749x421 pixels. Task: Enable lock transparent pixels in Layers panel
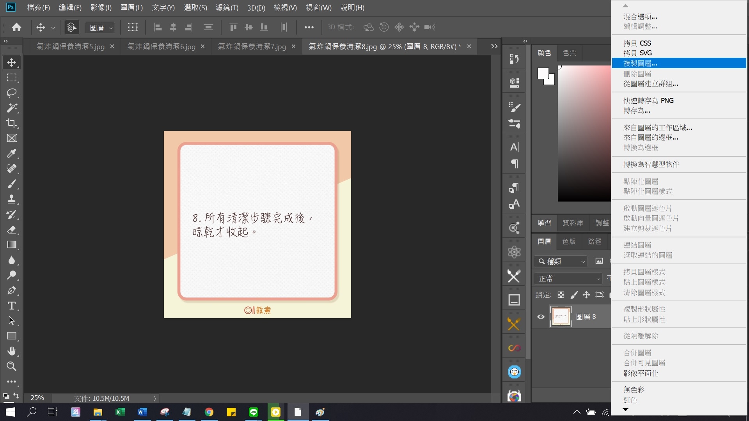[x=561, y=295]
